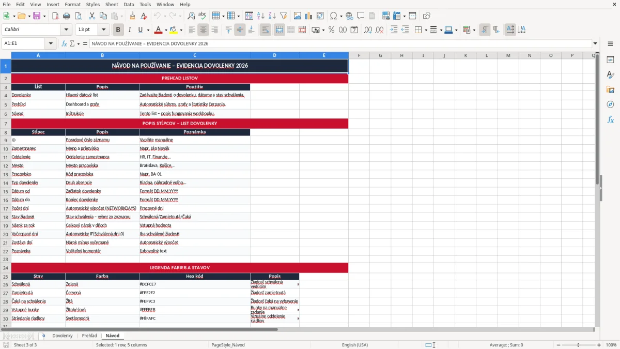Open background color dropdown arrow
This screenshot has height=349, width=620.
coord(180,30)
